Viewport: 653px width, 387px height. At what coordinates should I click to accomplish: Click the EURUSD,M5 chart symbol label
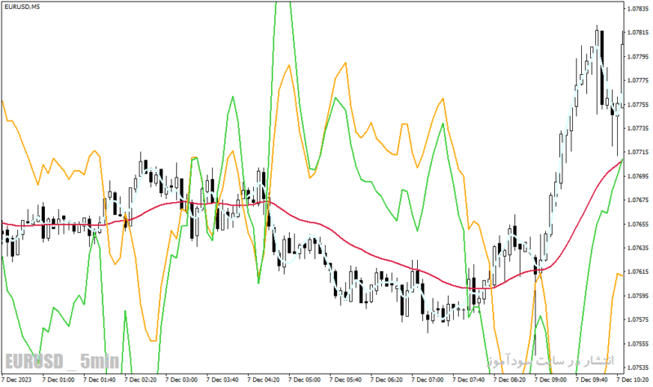coord(22,7)
